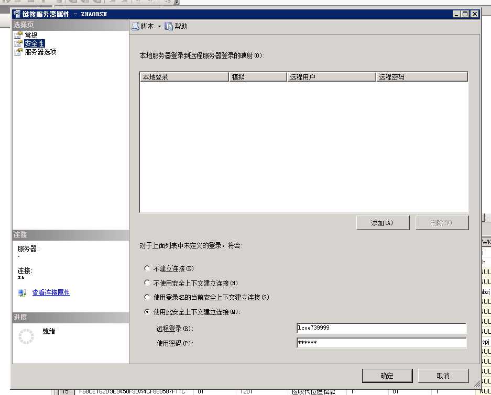Click the 模拟 column header
The height and width of the screenshot is (395, 491).
[x=258, y=77]
